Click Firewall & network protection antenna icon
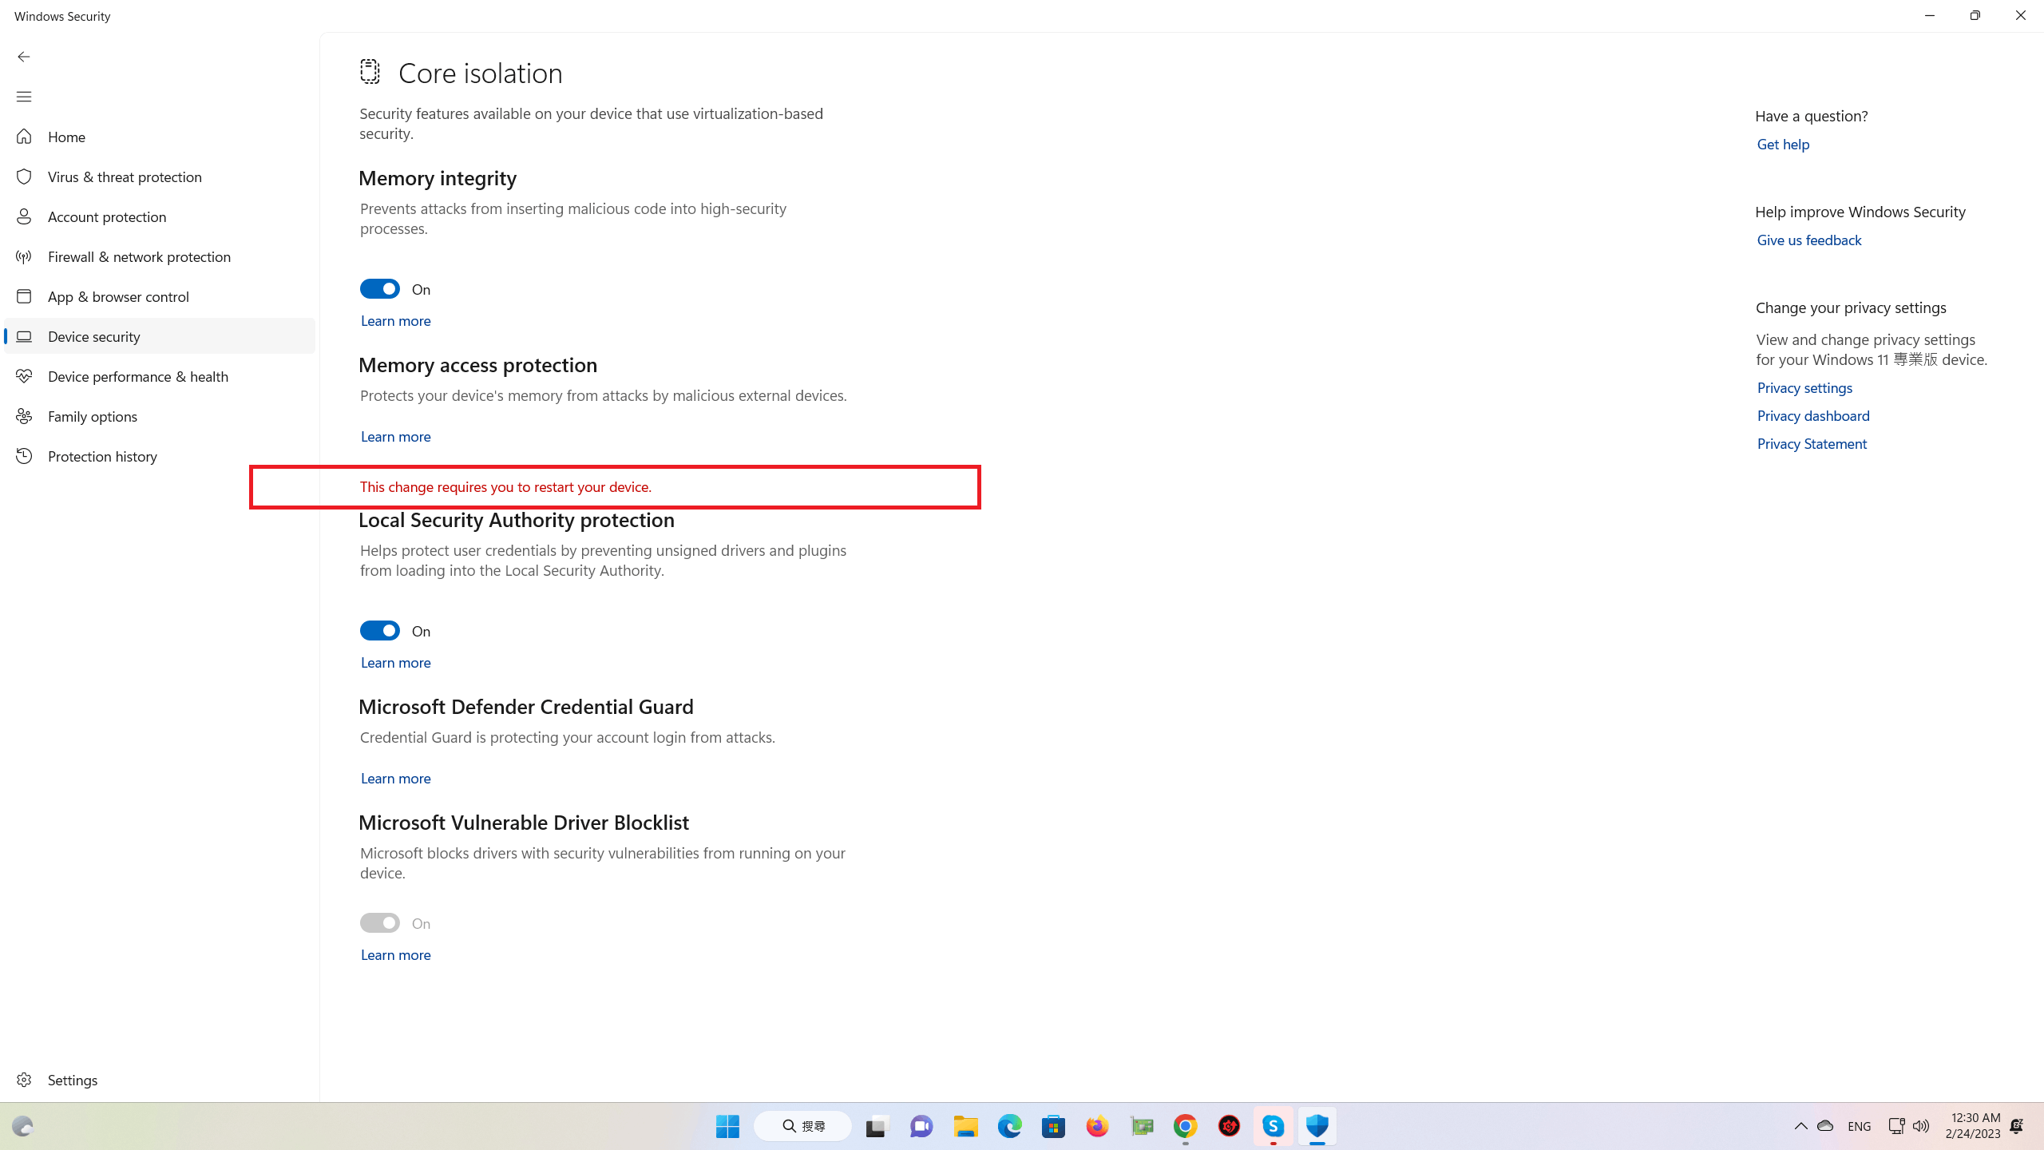This screenshot has width=2044, height=1150. coord(24,256)
